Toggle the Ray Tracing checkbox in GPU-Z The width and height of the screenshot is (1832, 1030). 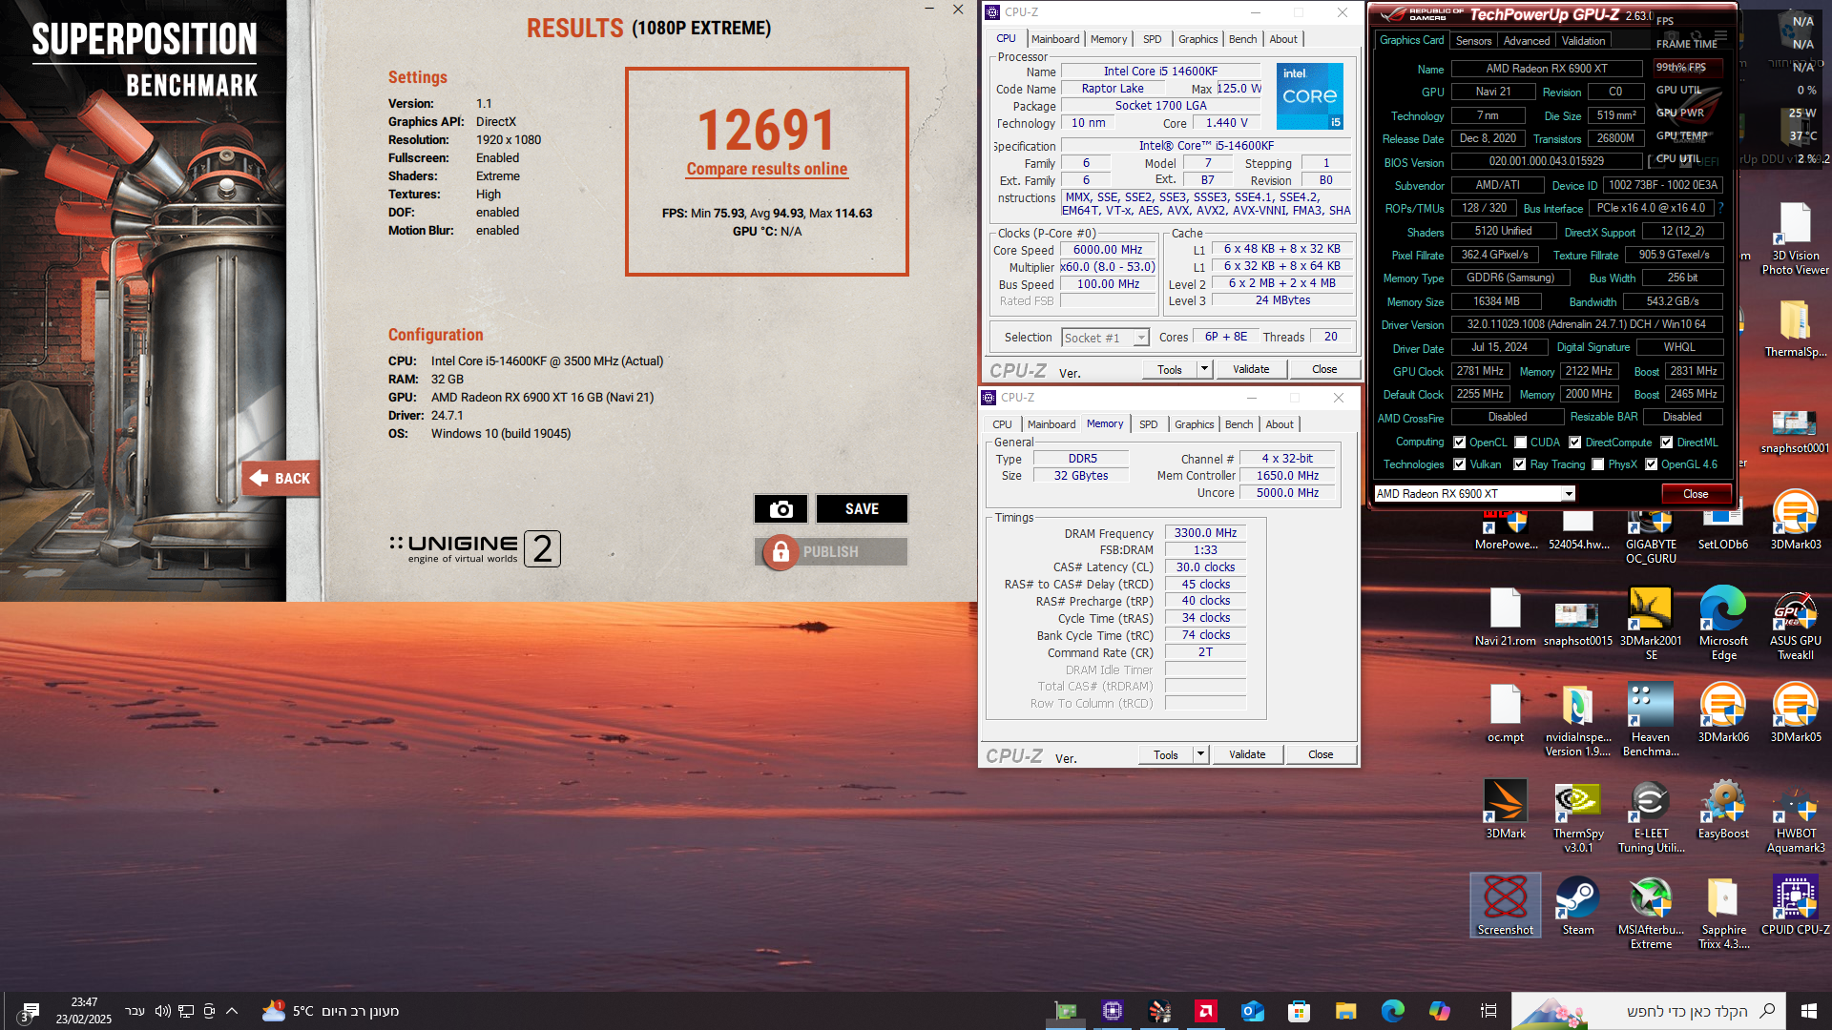[1519, 464]
